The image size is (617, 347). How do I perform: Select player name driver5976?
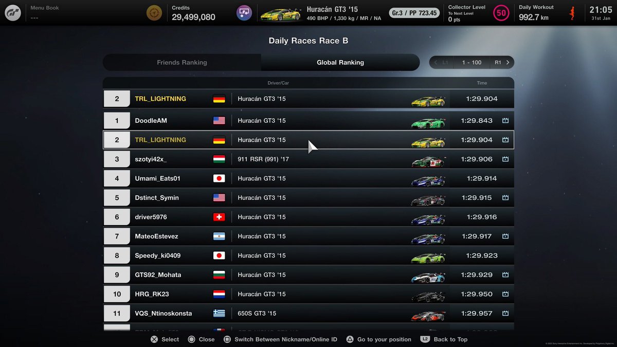[x=151, y=217]
